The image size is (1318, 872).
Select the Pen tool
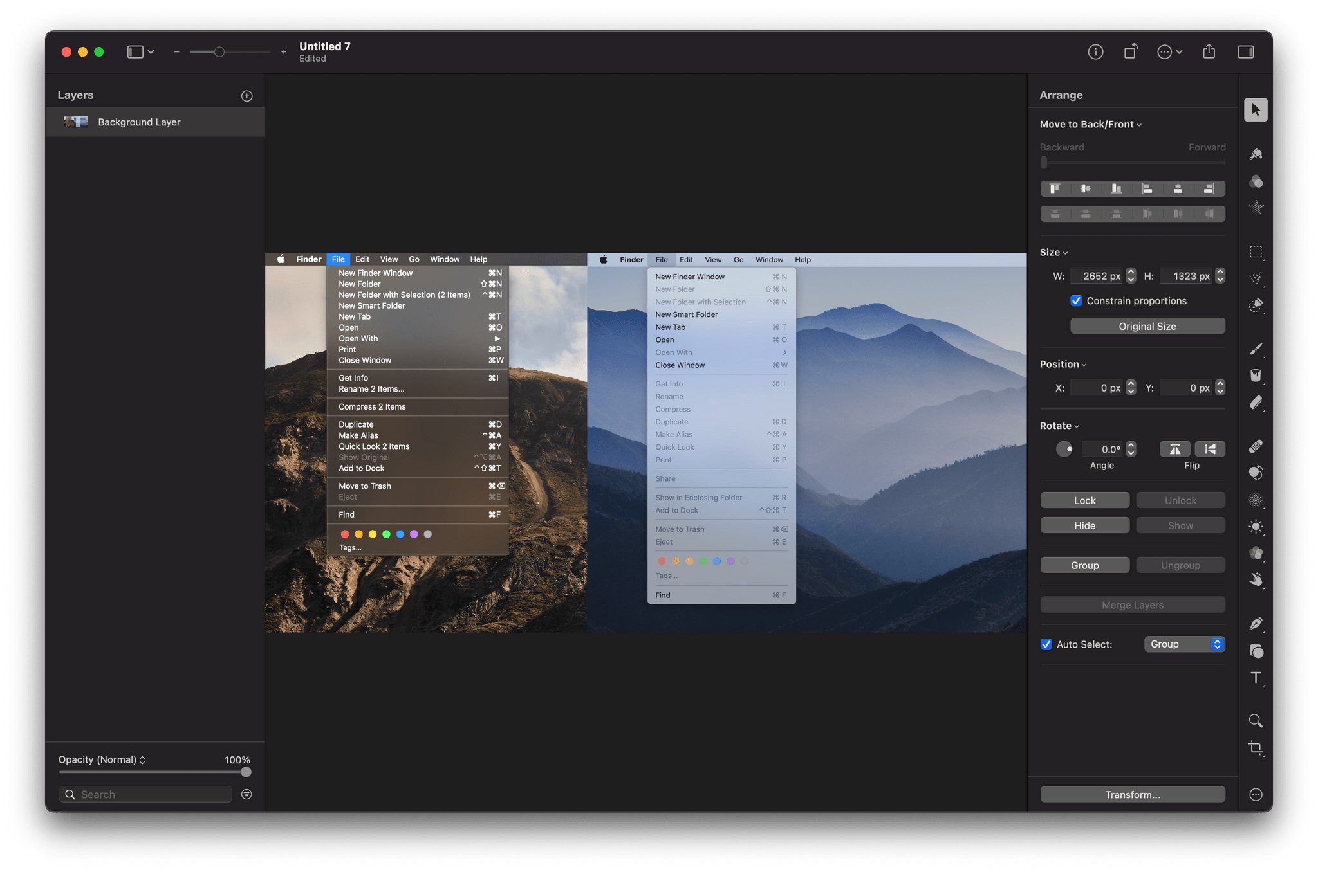pos(1256,623)
